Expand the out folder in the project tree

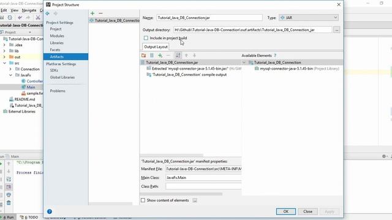[4, 57]
